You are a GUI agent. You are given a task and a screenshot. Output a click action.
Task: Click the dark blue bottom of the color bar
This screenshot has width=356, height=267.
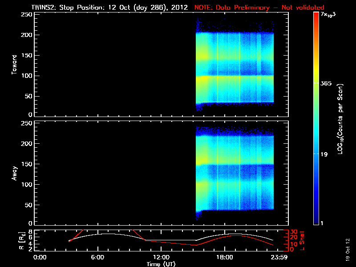tap(316, 221)
